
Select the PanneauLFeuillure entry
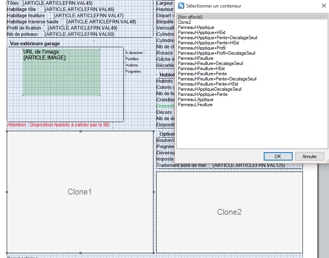[x=195, y=105]
